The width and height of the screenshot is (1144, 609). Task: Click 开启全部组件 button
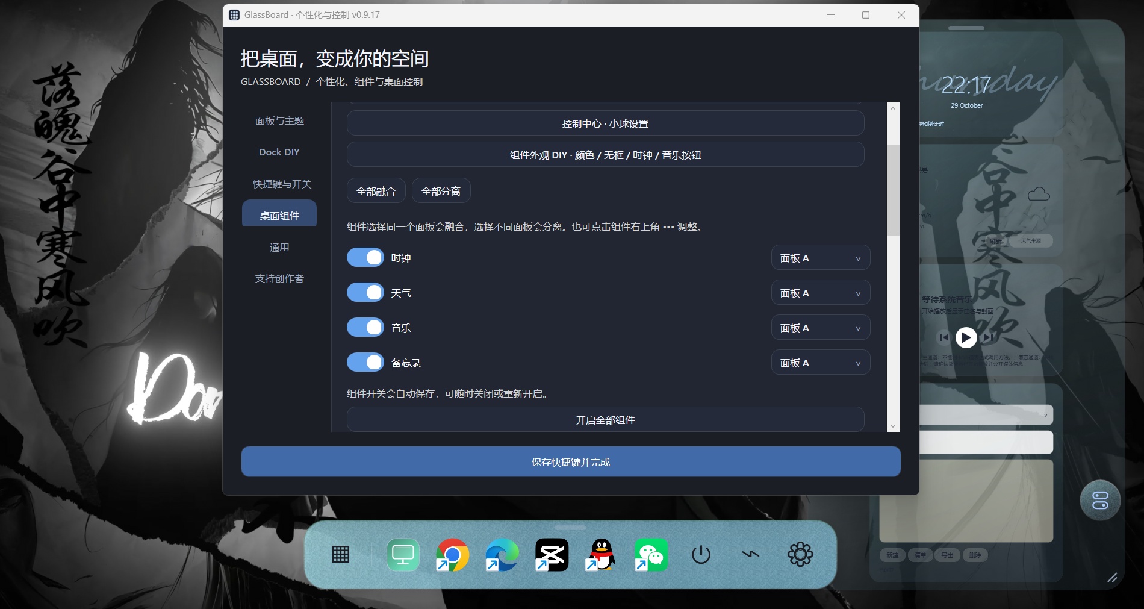[605, 420]
